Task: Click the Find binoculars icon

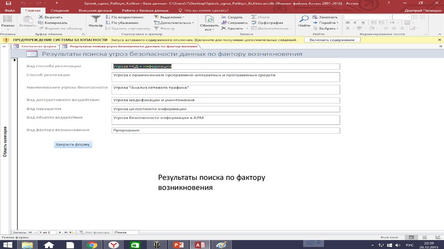Action: pos(304,20)
